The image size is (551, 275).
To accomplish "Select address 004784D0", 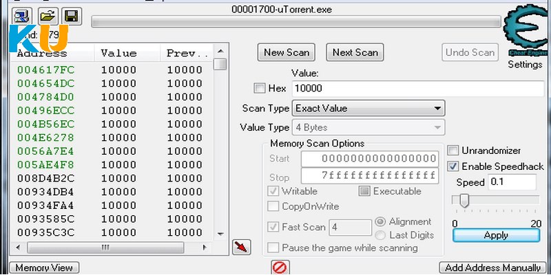I will coord(45,97).
